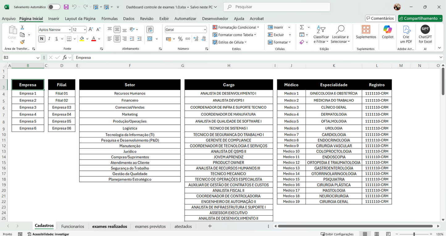Toggle bold formatting on cell B3
Screen dimensions: 446x236
41,39
